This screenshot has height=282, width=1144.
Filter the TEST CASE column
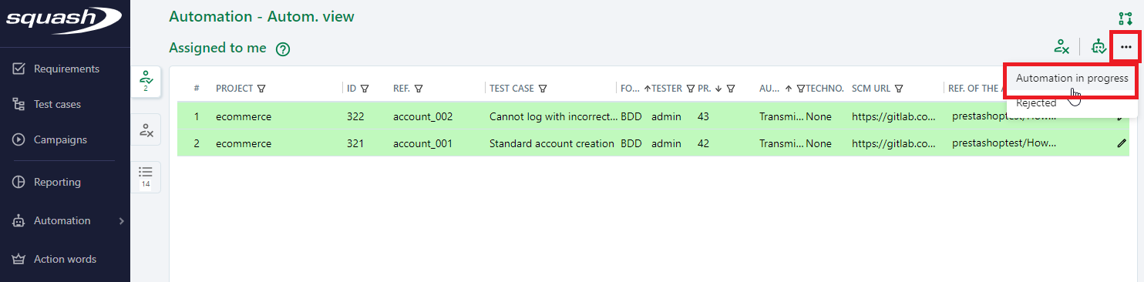543,89
